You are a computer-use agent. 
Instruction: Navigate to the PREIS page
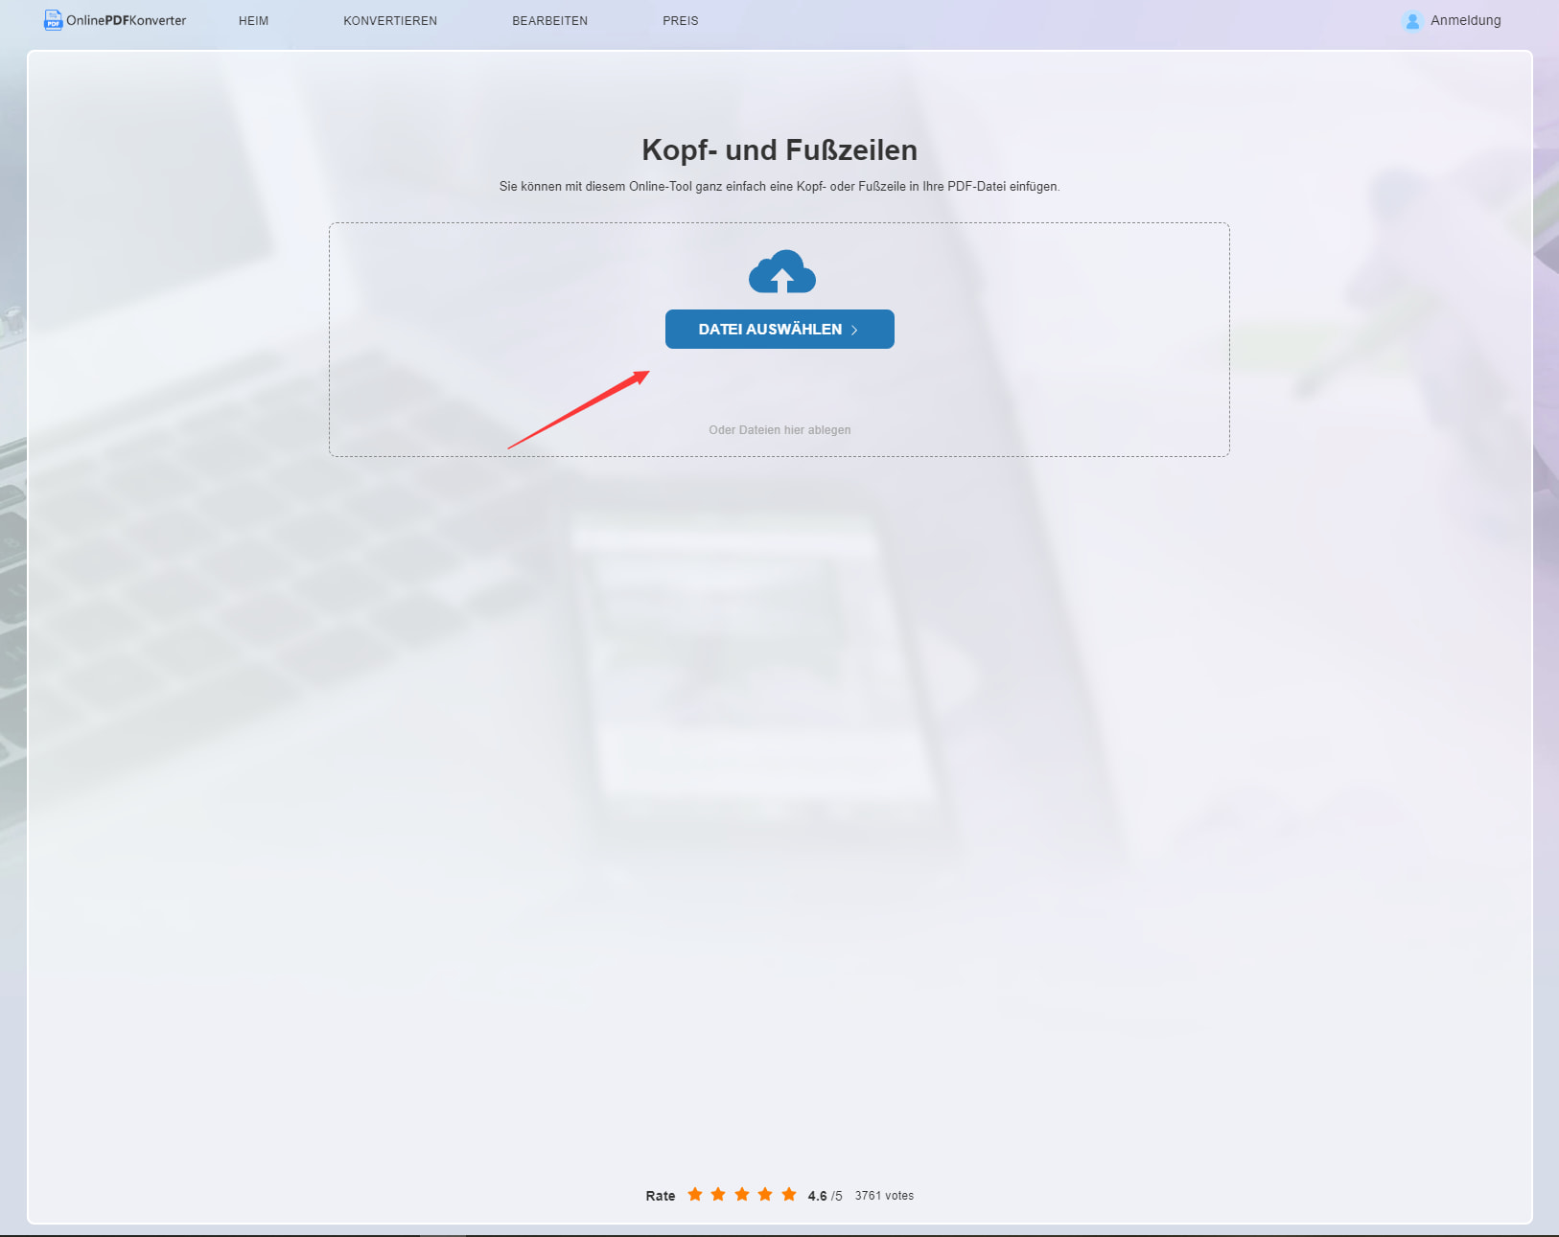pyautogui.click(x=680, y=21)
